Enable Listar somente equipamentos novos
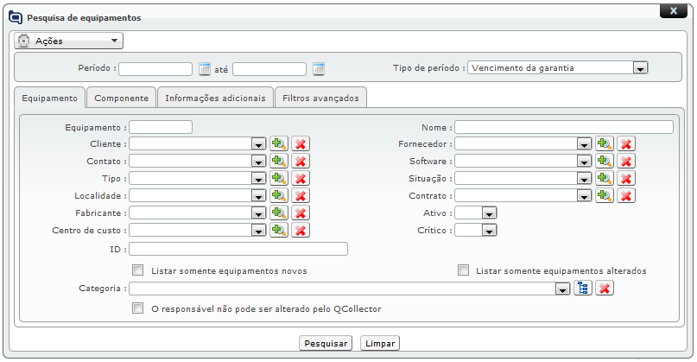697x362 pixels. pos(138,270)
